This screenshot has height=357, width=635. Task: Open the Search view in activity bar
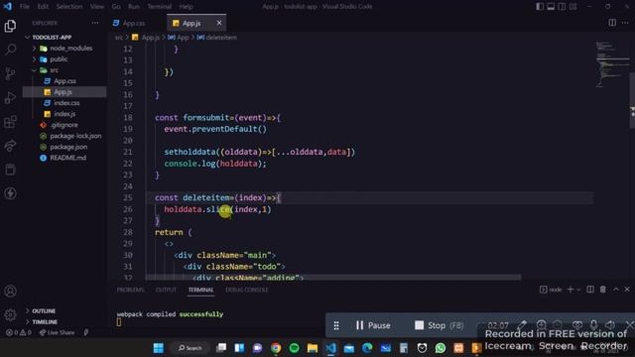pyautogui.click(x=10, y=50)
